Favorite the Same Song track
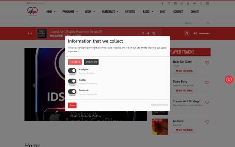The width and height of the screenshot is (235, 147). [207, 82]
